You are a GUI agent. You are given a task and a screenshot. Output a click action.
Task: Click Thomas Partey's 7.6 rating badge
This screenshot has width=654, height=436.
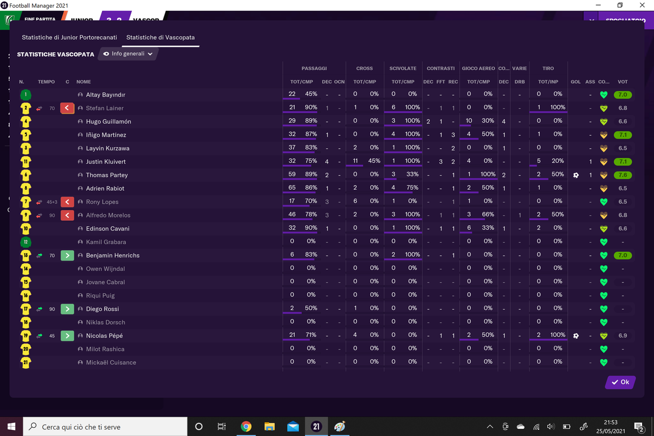tap(622, 175)
